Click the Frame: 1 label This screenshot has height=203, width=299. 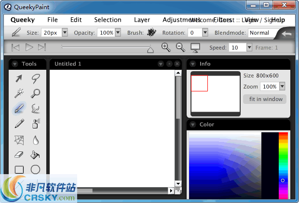coord(267,48)
